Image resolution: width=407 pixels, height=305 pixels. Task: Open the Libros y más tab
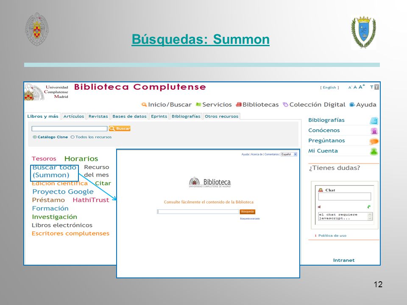coord(43,116)
